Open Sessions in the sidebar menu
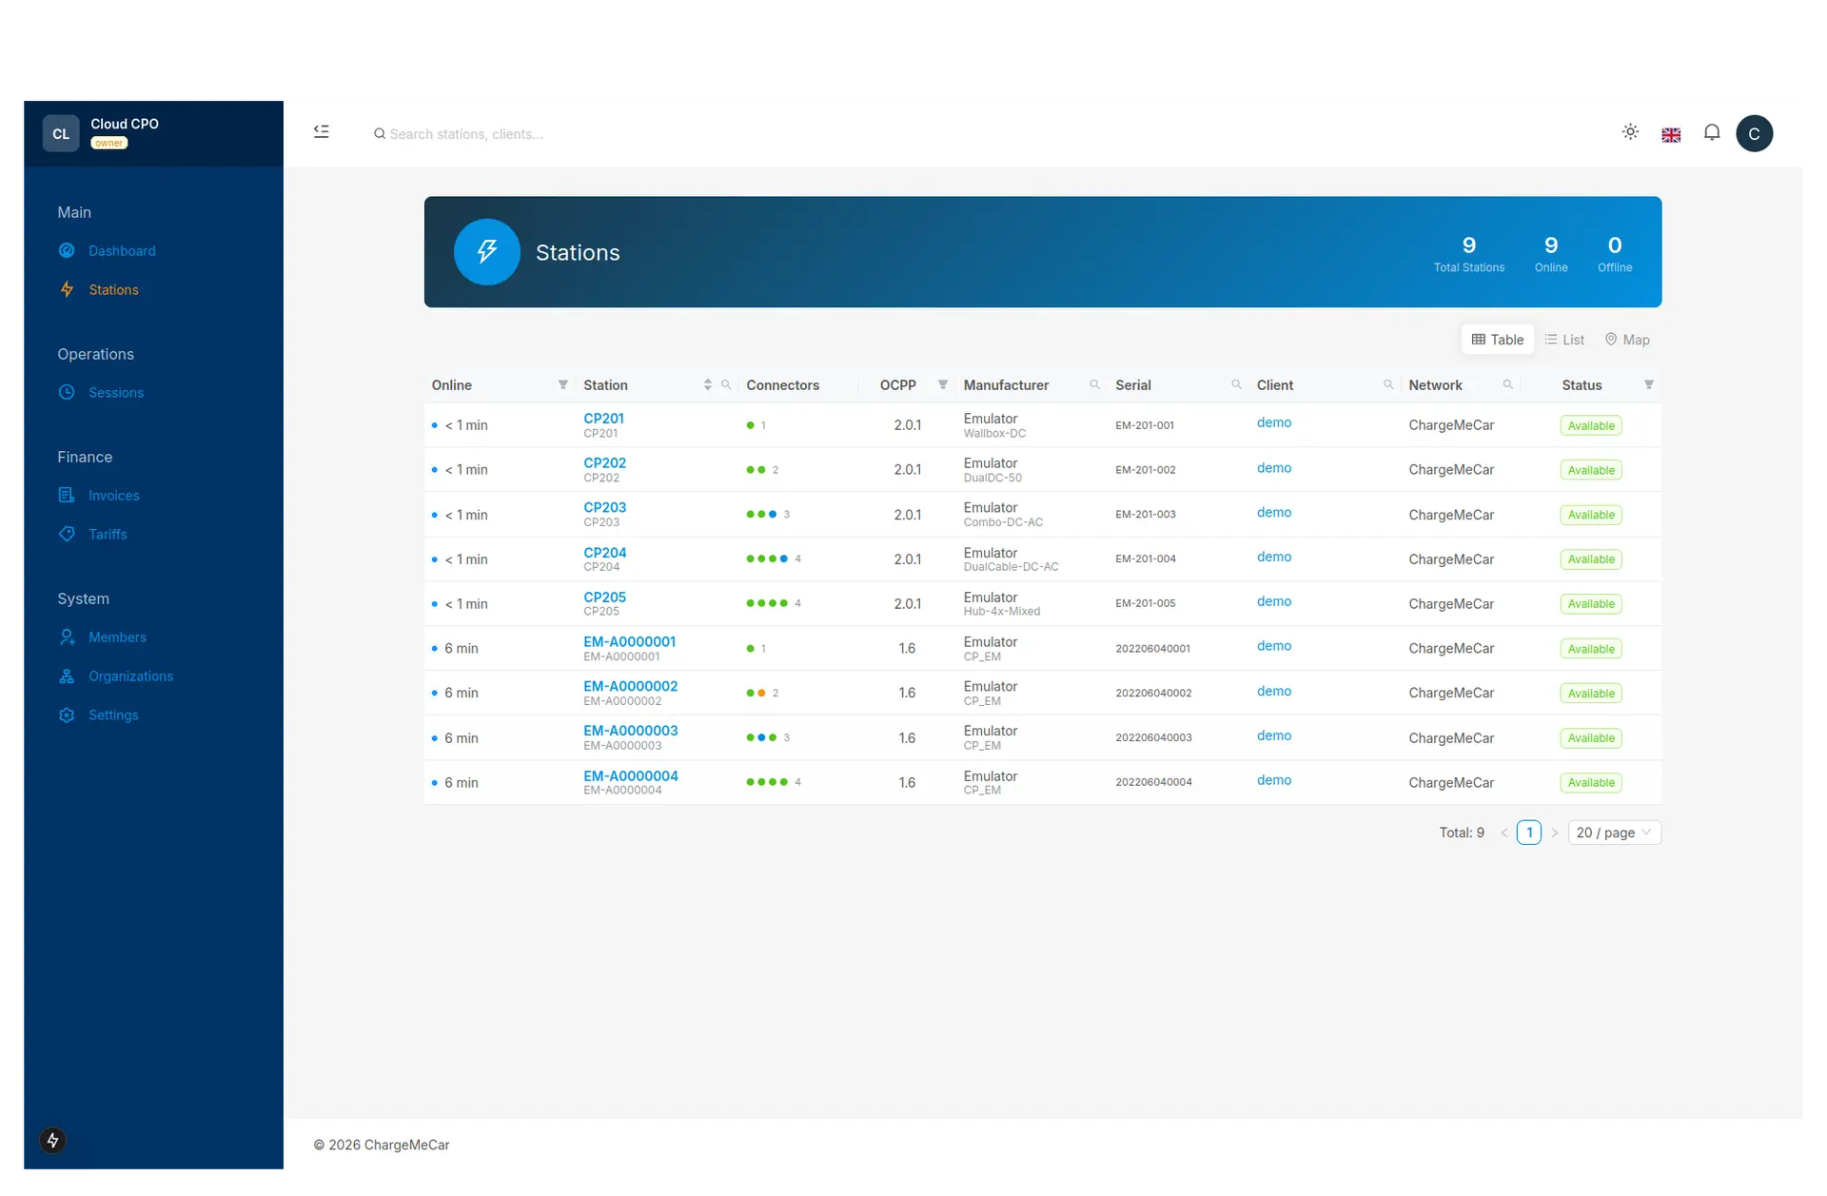1827x1196 pixels. click(116, 392)
